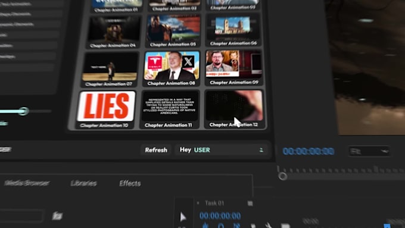
Task: Open the Fit zoom level dropdown
Action: pyautogui.click(x=369, y=151)
